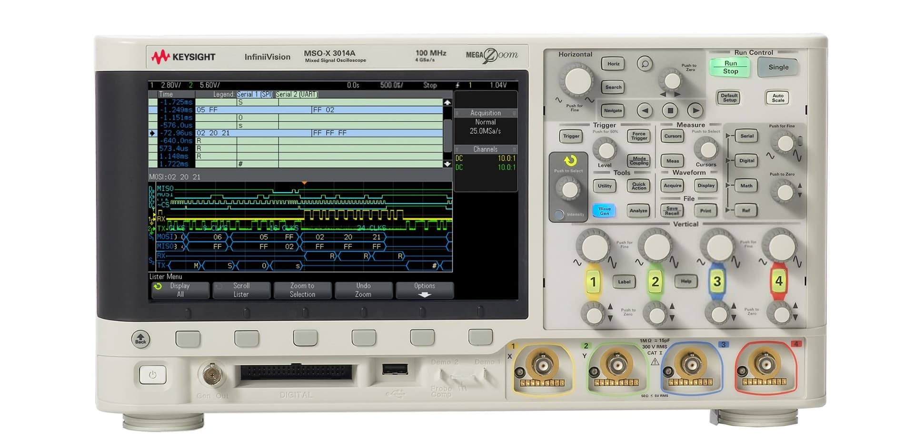The image size is (914, 447).
Task: Open the Math function menu
Action: (x=746, y=186)
